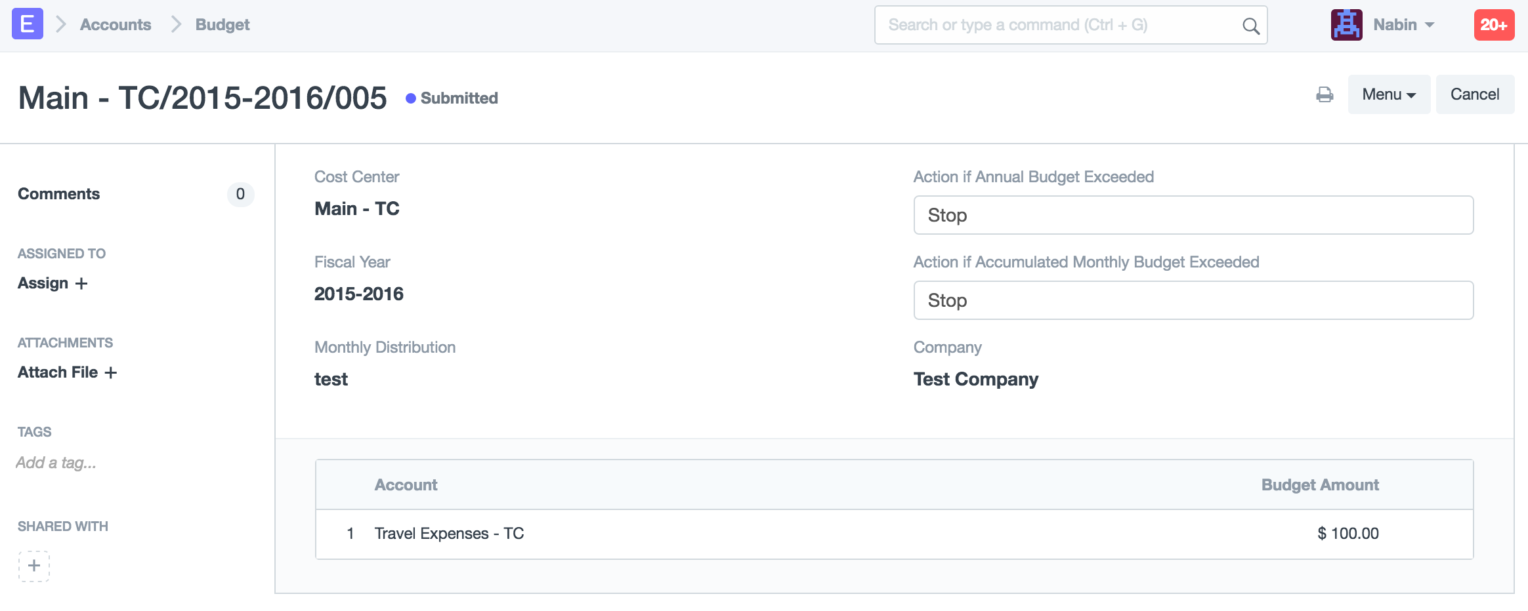Click the plus icon beside Attach File

pyautogui.click(x=111, y=372)
